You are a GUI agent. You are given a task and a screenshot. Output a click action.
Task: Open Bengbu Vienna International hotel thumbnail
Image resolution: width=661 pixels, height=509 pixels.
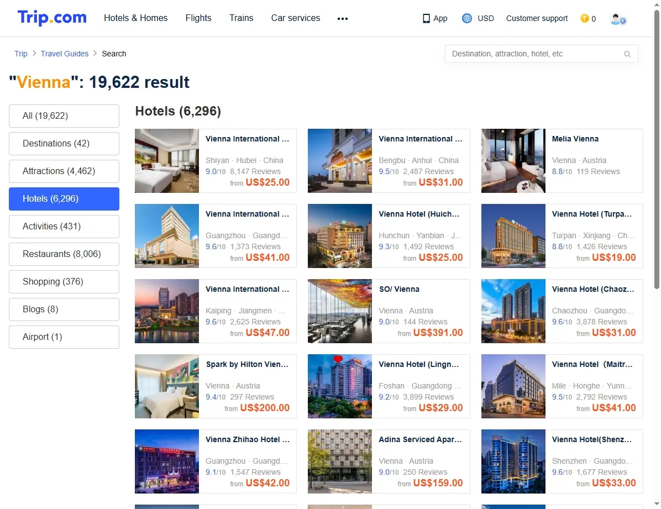340,161
